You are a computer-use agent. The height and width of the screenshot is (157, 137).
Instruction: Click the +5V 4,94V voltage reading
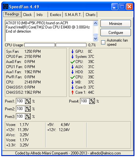point(58,125)
